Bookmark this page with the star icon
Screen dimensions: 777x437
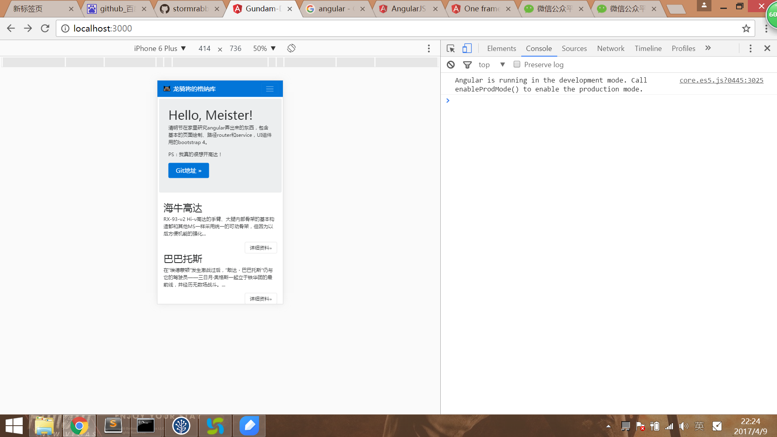pos(746,28)
